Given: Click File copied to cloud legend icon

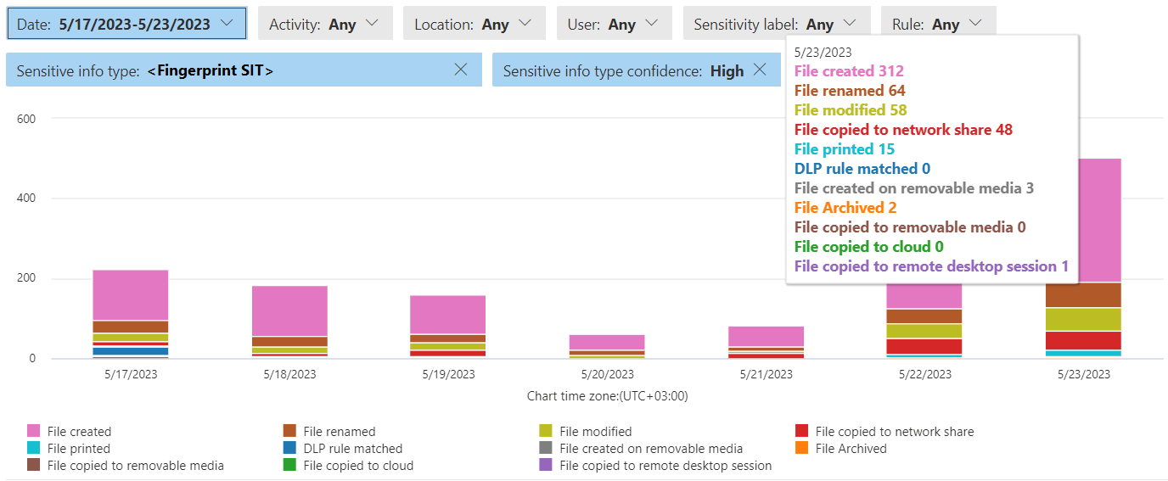Looking at the screenshot, I should click(x=289, y=465).
